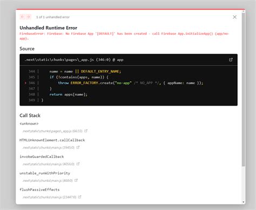Open editor icon for flushPassiveEffects frame
256x210 pixels.
tap(80, 197)
